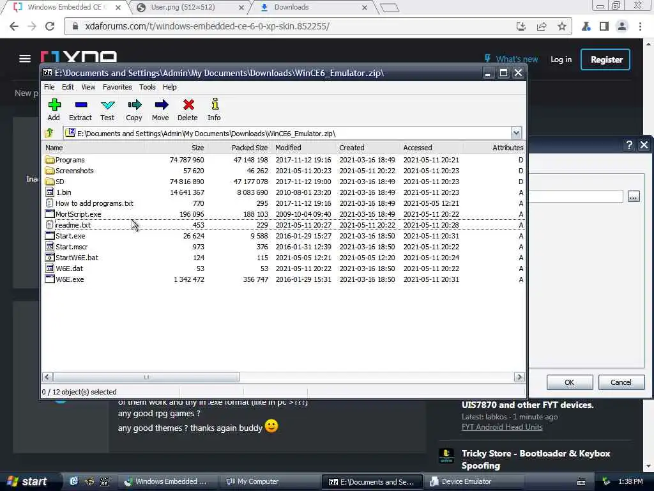654x491 pixels.
Task: Sort the list by the Name column
Action: pos(94,148)
